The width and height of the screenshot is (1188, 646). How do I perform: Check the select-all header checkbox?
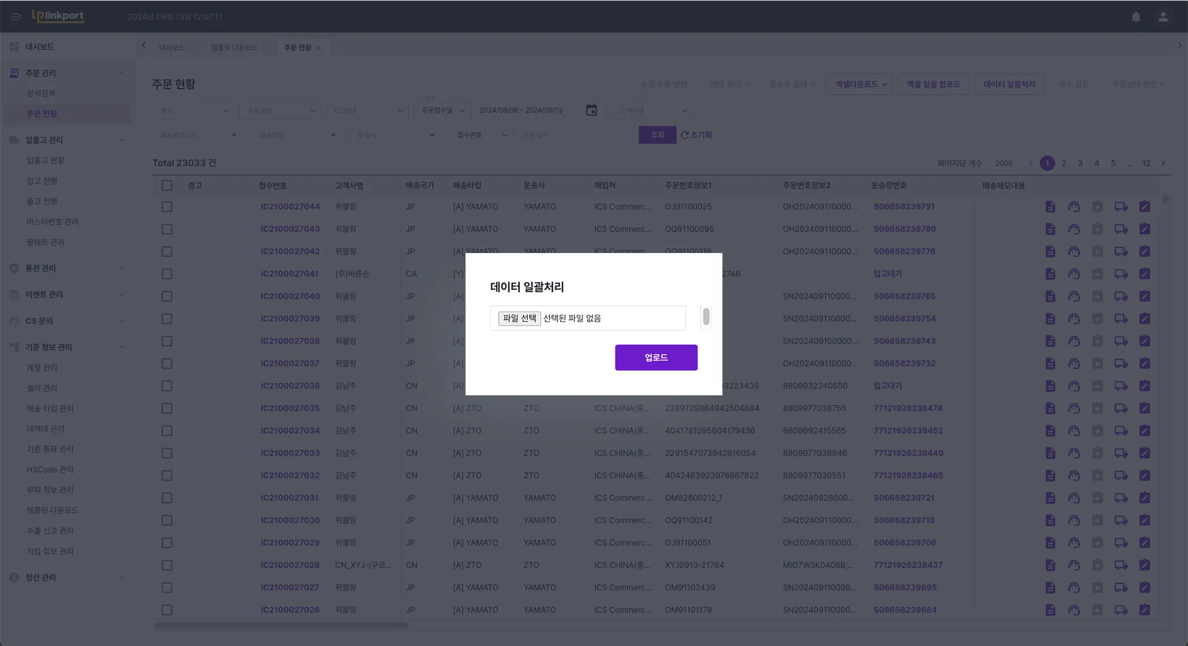click(167, 186)
